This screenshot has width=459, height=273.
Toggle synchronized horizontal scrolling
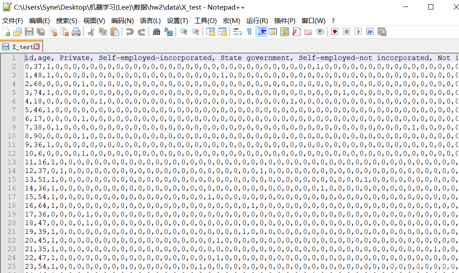[x=222, y=32]
